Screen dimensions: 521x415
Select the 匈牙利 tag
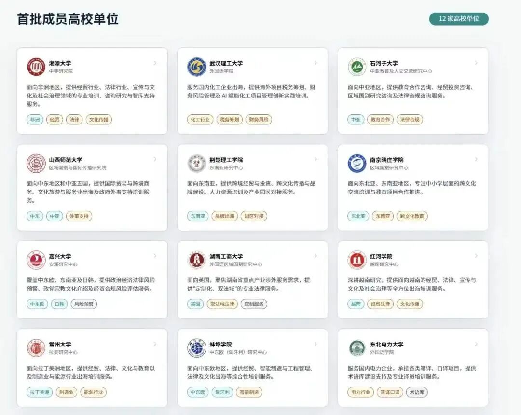222,392
